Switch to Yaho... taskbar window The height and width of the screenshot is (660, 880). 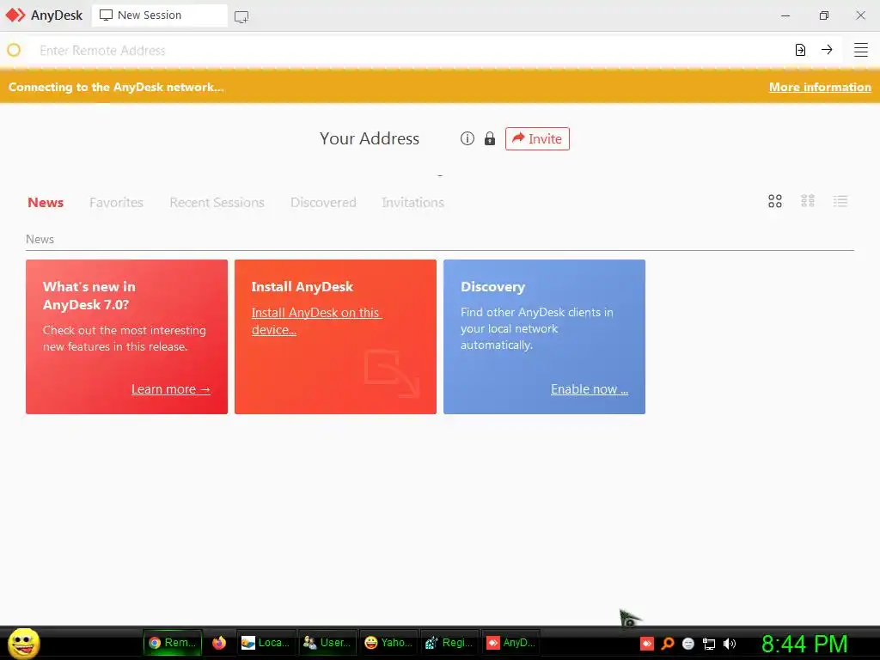click(388, 643)
